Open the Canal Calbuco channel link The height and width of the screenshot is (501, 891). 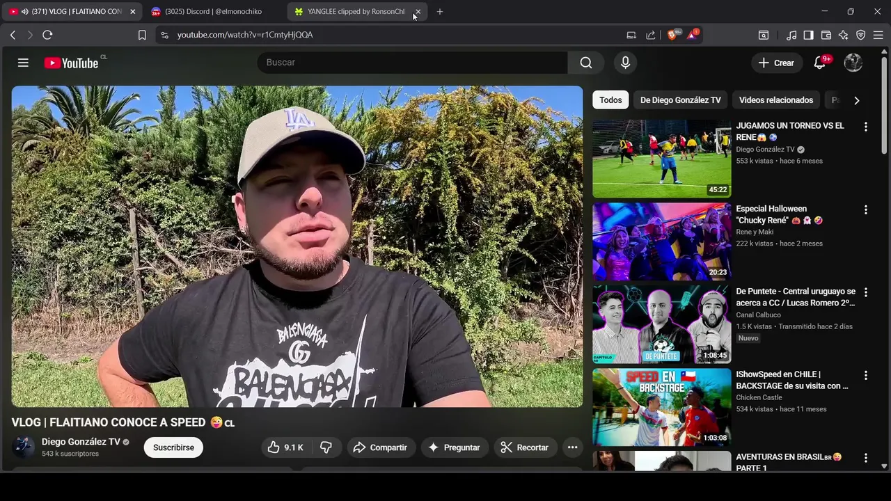758,315
